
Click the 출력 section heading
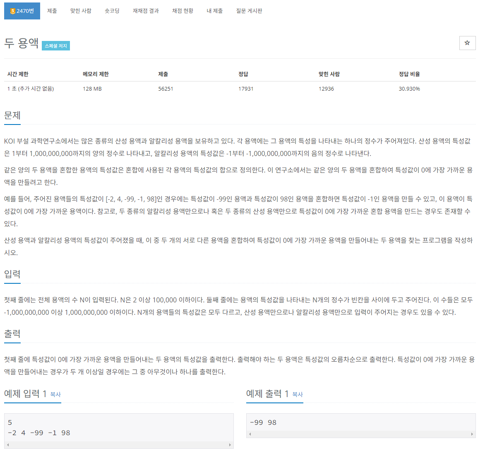[12, 333]
